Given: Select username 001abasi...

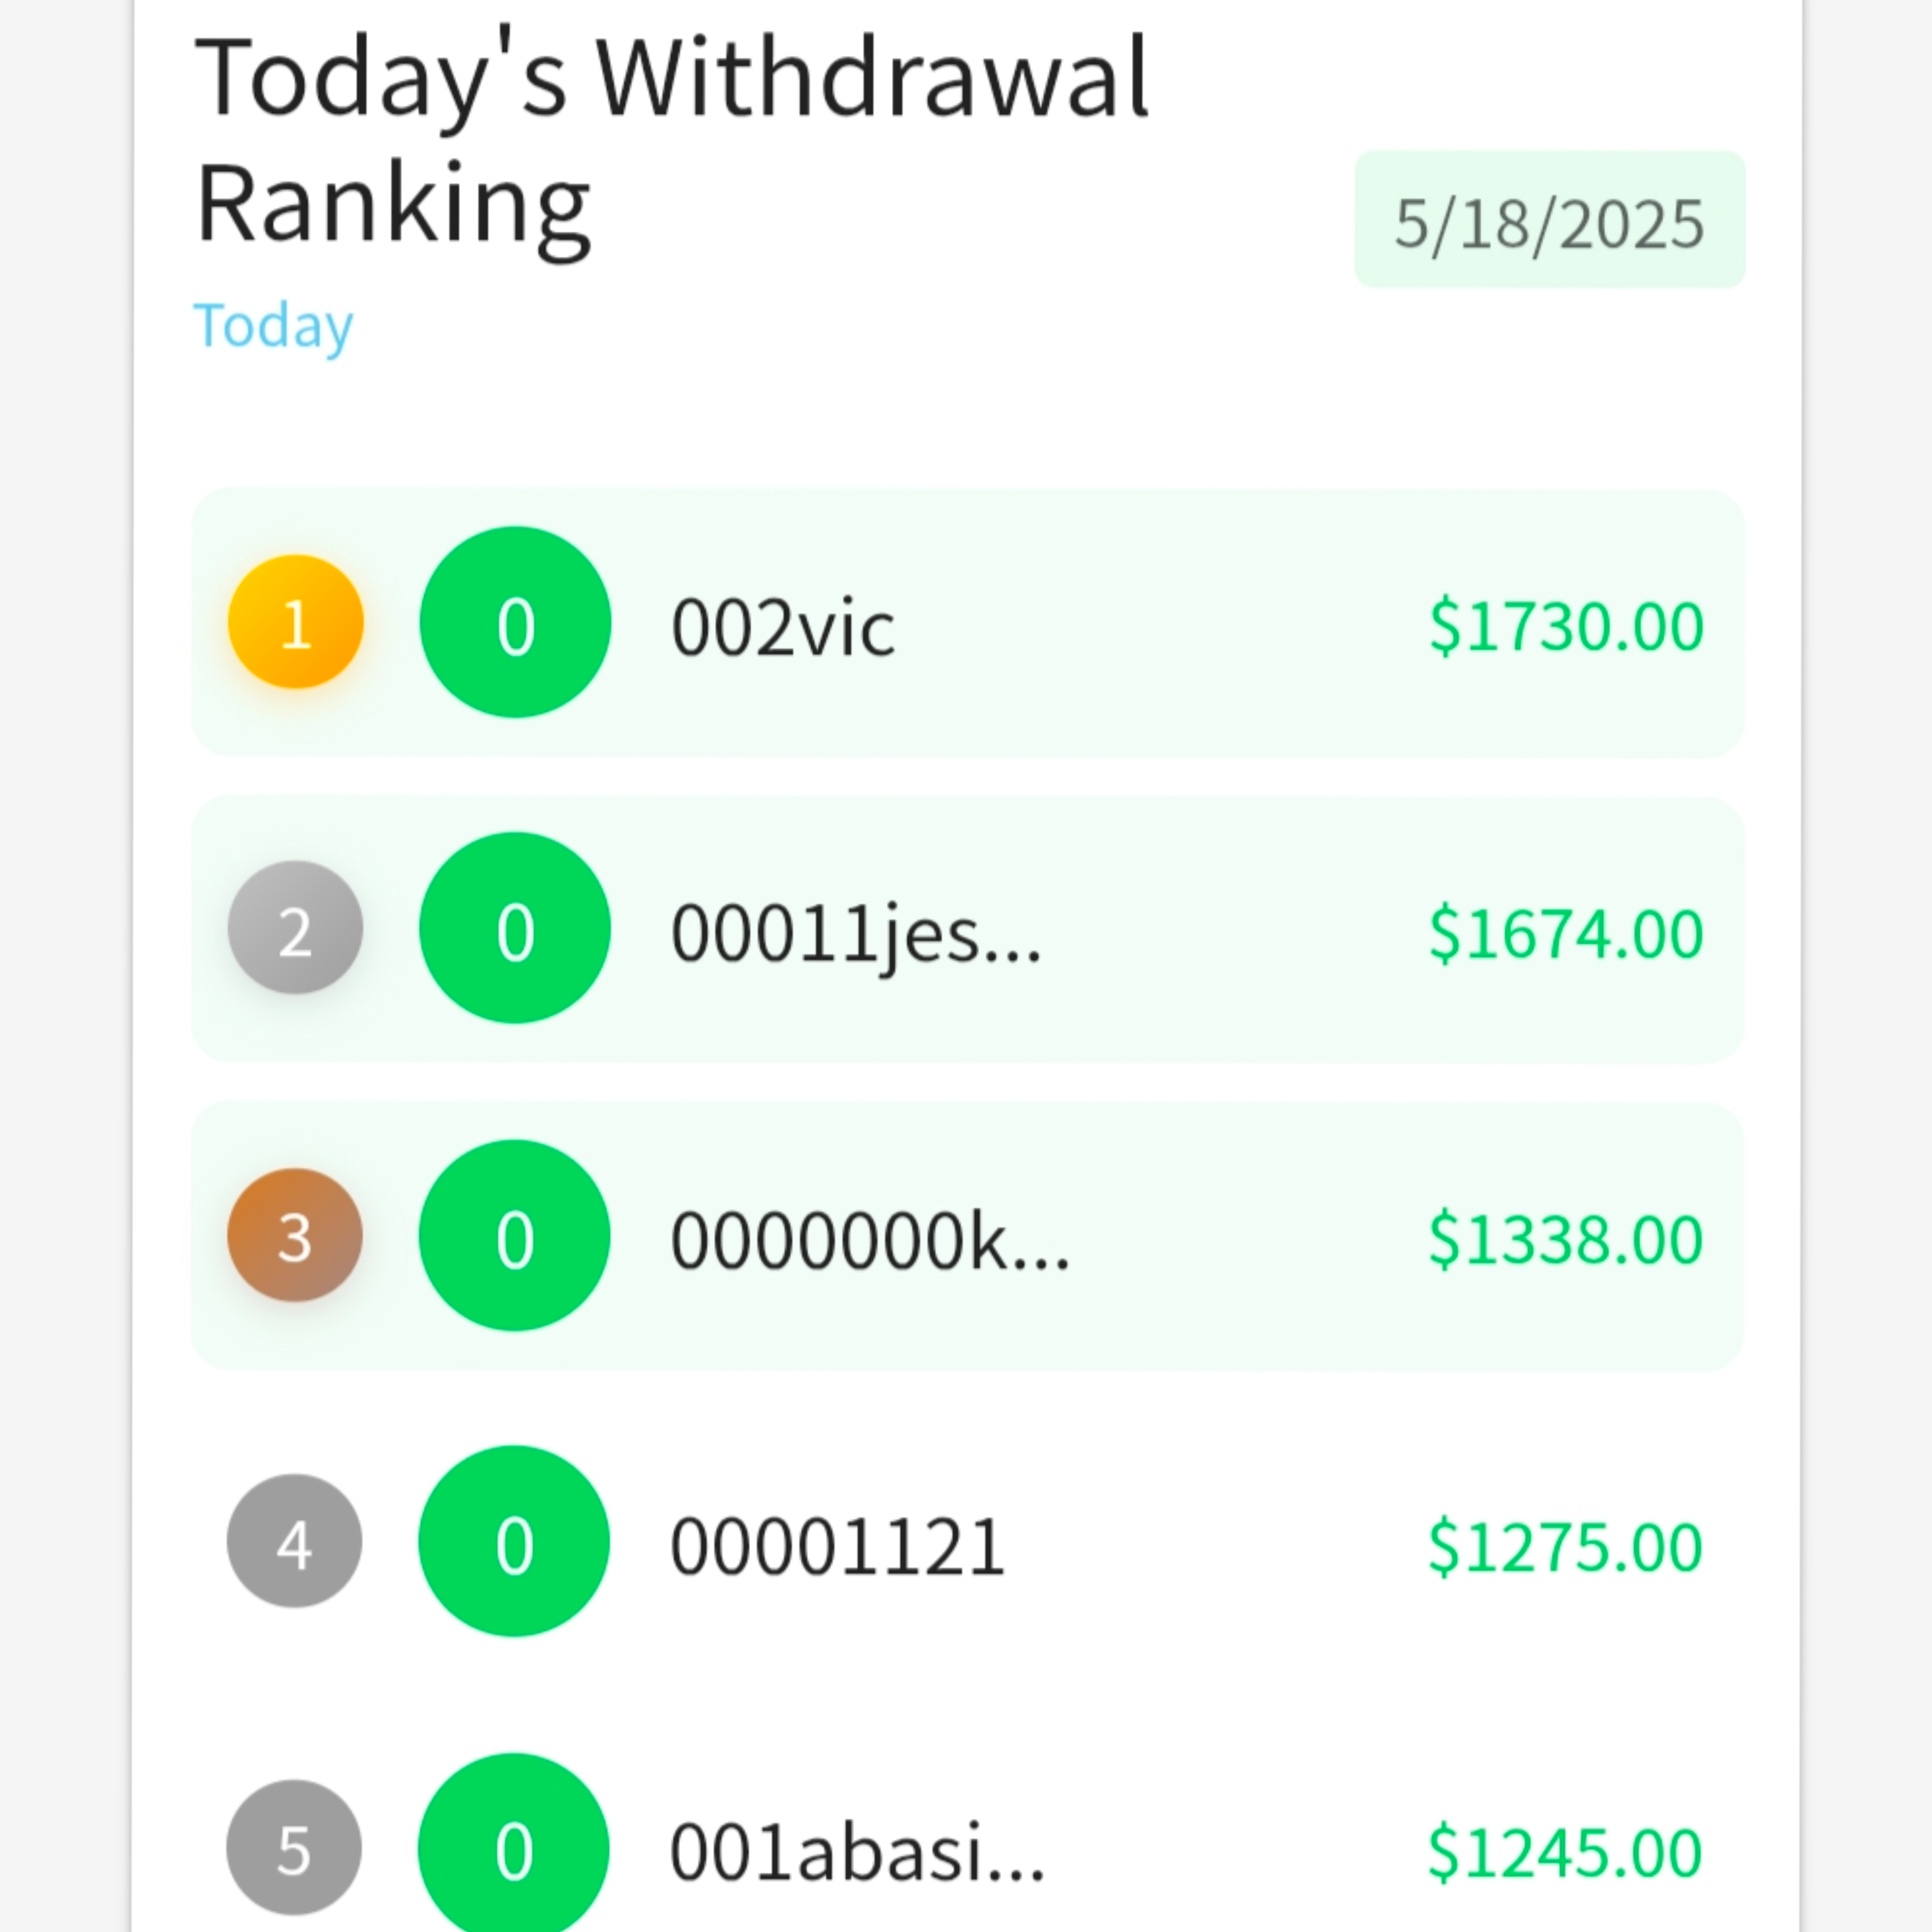Looking at the screenshot, I should tap(857, 1852).
